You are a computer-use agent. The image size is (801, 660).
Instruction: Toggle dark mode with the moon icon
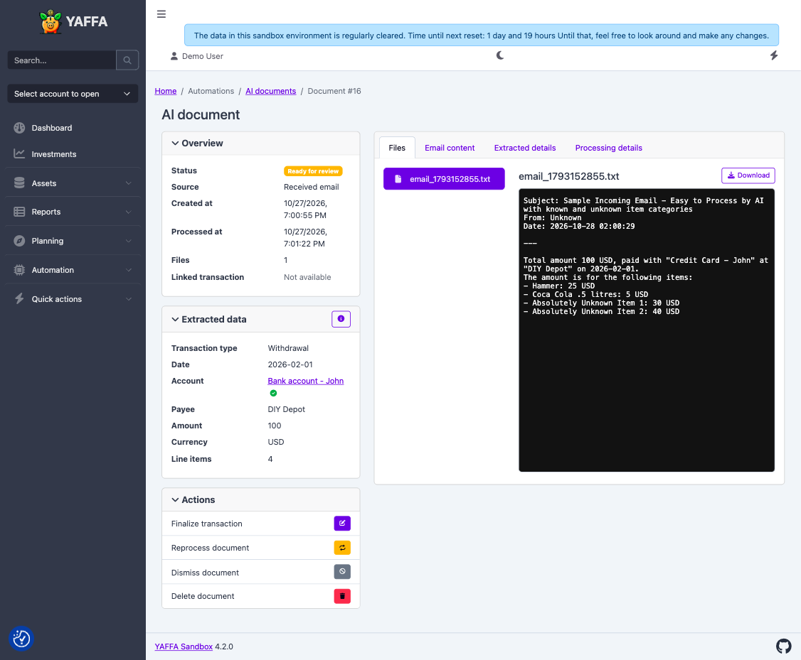pos(500,55)
